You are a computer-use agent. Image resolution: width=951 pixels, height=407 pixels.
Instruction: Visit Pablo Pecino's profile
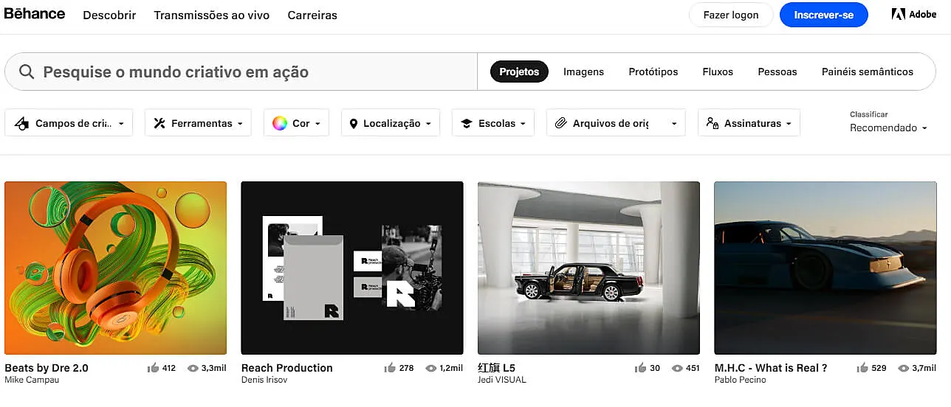pos(740,380)
